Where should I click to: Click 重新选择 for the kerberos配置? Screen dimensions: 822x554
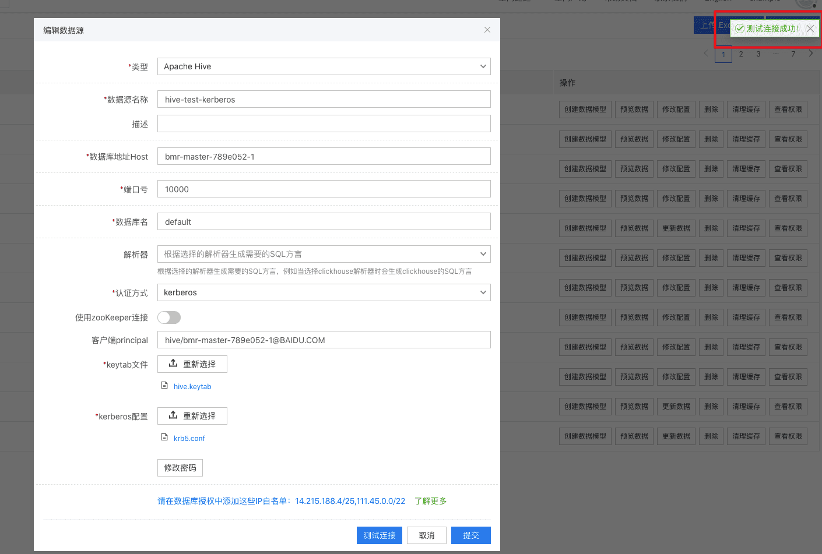coord(192,416)
